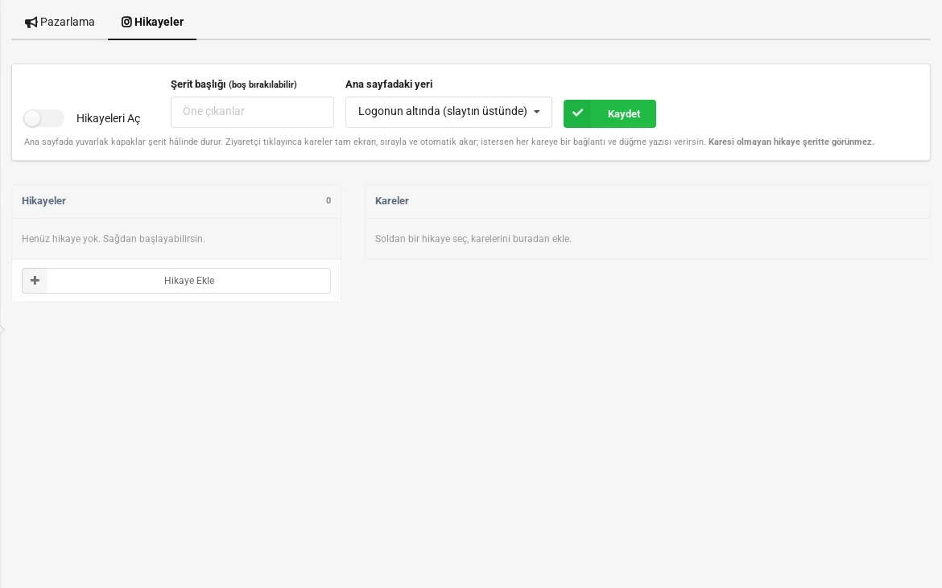Open the Ana sayfadaki yeri dropdown
This screenshot has width=942, height=588.
tap(448, 112)
